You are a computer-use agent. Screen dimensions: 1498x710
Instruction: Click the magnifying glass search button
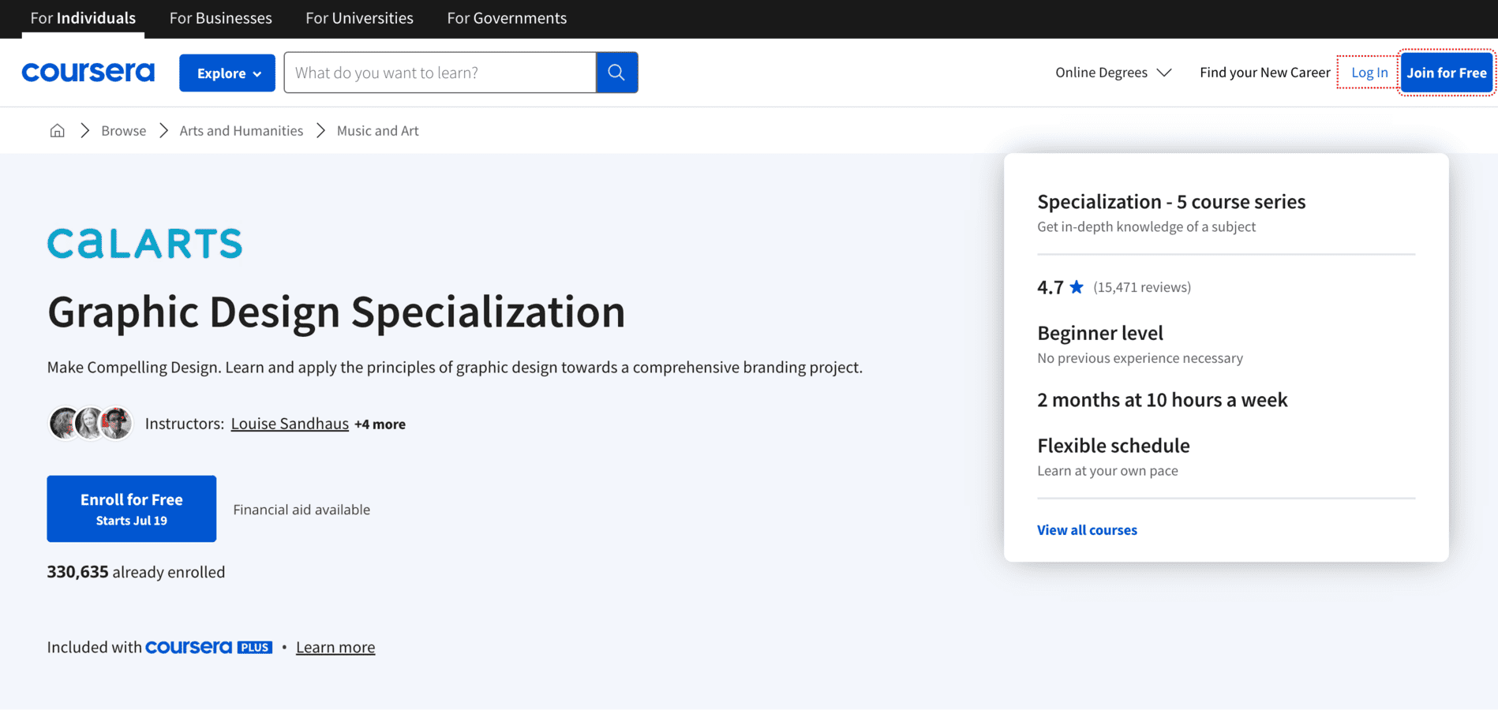click(616, 73)
